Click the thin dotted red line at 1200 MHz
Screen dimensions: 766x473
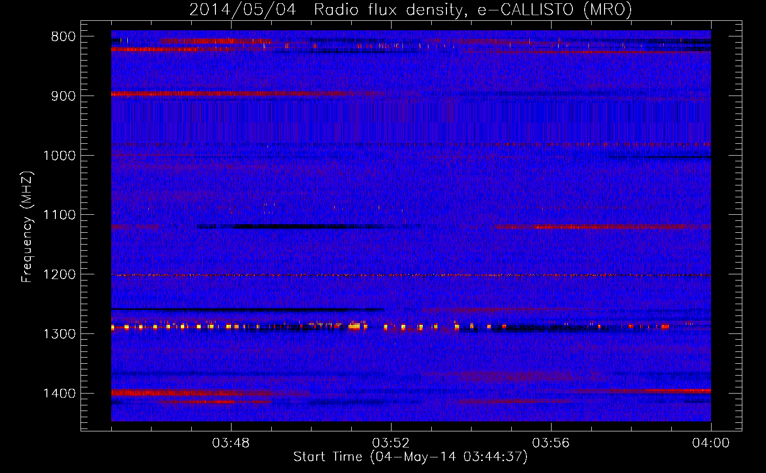click(411, 275)
